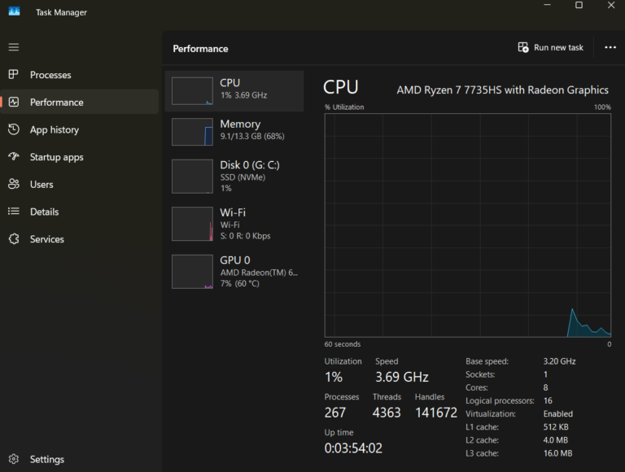
Task: Click the Task Manager app icon
Action: (14, 11)
